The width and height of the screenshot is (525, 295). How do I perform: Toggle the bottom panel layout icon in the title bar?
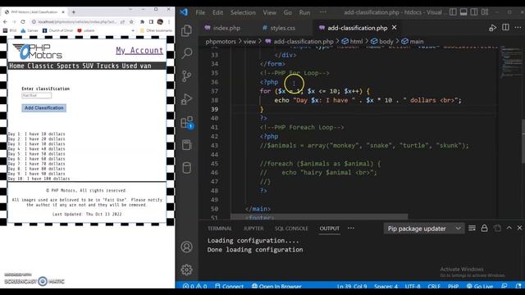point(463,12)
